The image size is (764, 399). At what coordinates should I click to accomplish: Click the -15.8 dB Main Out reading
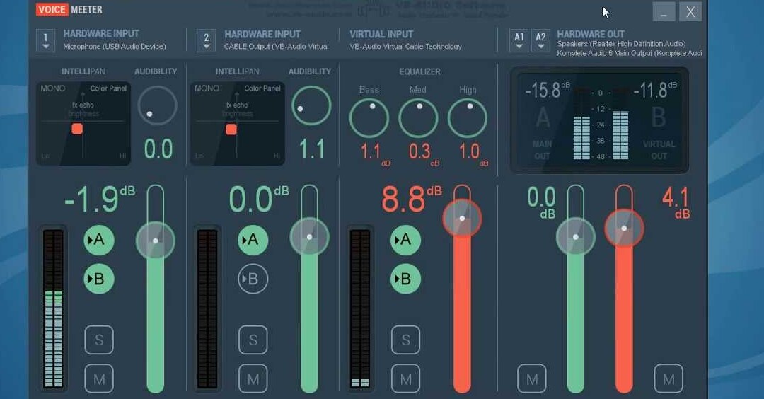546,90
